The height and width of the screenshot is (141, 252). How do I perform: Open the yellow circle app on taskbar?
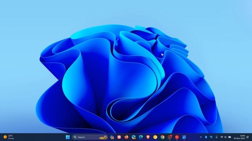point(155,137)
